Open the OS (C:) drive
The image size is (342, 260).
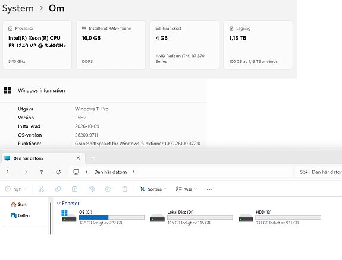[x=103, y=217]
